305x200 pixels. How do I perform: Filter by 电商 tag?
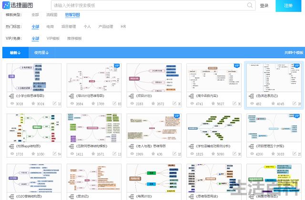pos(50,26)
